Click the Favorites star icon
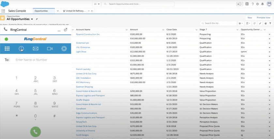The height and width of the screenshot is (139, 274). point(238,4)
